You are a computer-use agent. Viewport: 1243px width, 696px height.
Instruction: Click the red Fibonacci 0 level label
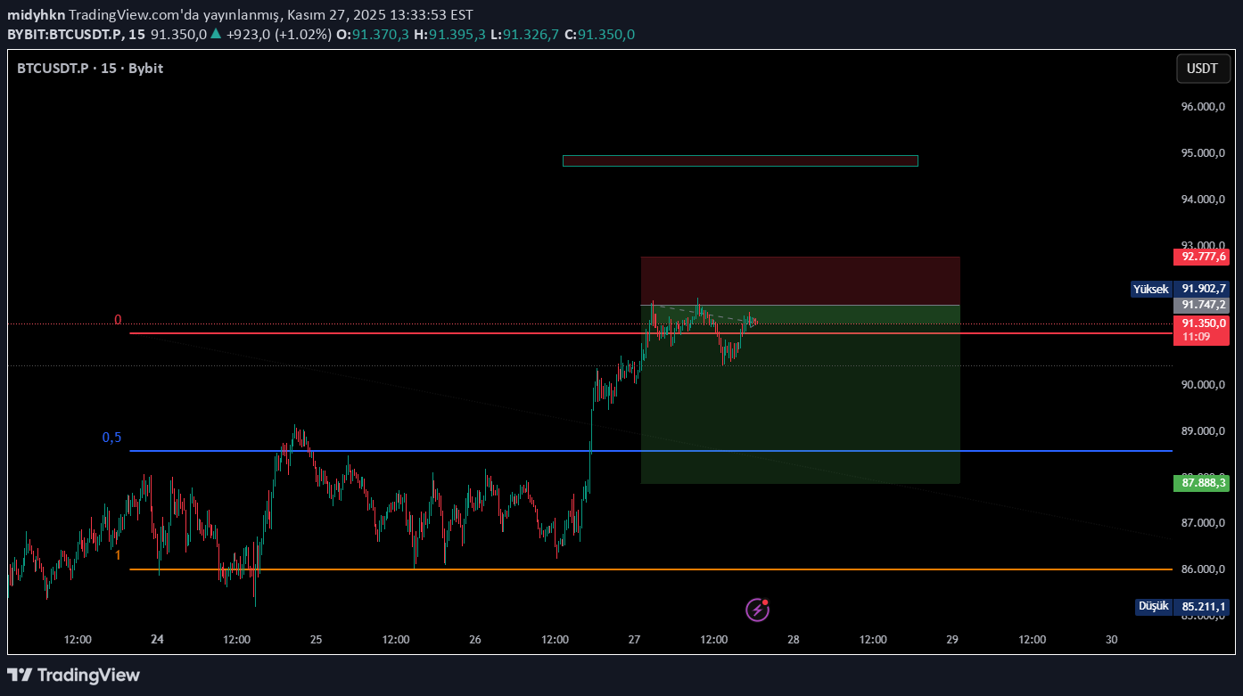[118, 320]
